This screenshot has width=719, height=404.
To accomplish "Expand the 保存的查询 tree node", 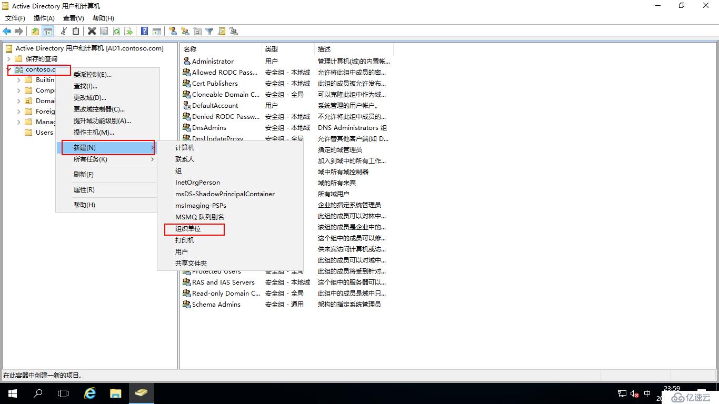I will pyautogui.click(x=9, y=59).
